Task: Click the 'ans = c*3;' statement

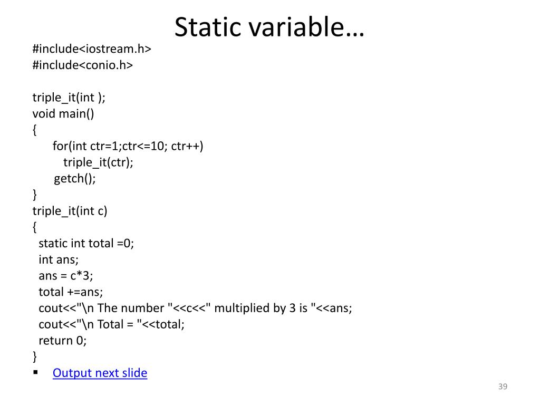Action: tap(66, 276)
